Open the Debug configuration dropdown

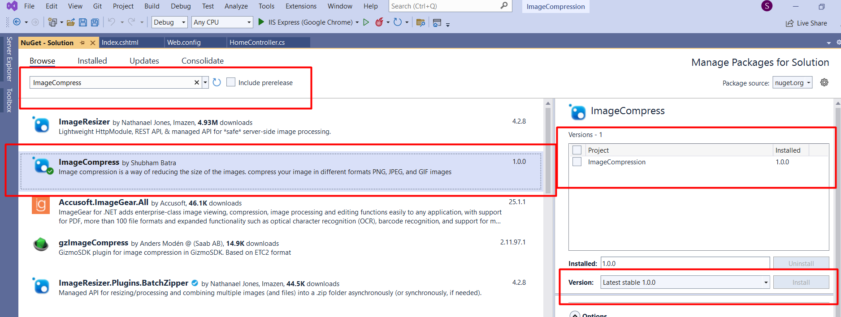pos(169,22)
